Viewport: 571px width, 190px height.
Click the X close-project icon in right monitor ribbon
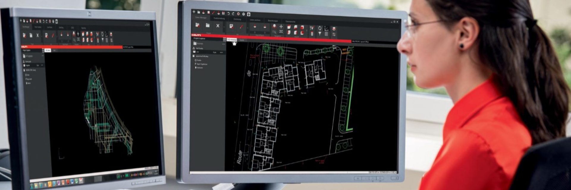(218, 26)
